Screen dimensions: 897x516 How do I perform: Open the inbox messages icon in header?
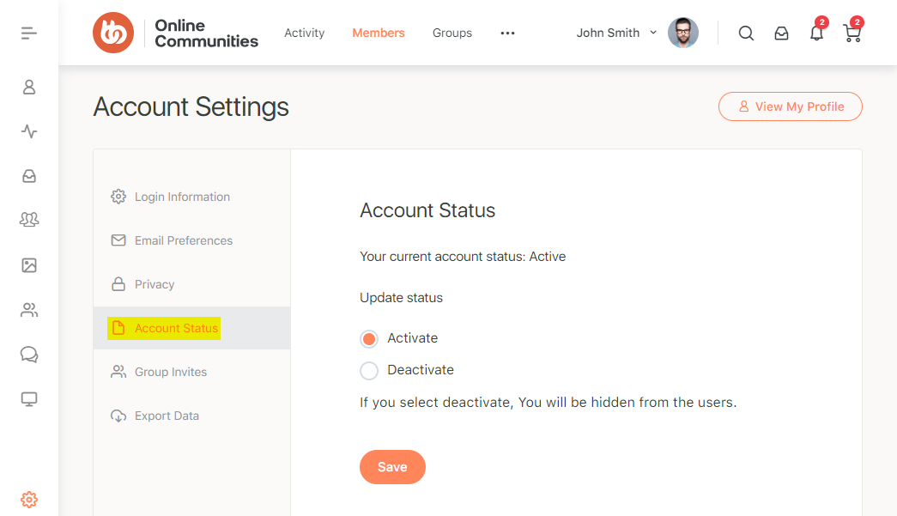(x=781, y=33)
